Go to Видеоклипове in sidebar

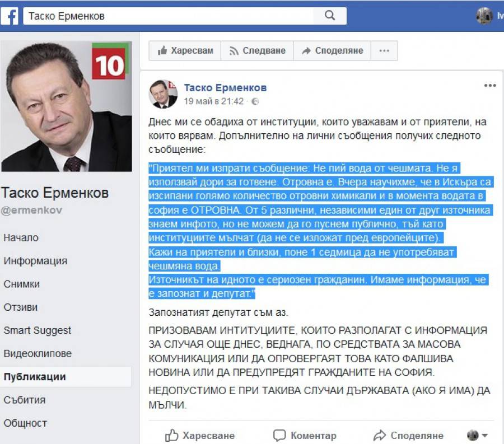(38, 353)
